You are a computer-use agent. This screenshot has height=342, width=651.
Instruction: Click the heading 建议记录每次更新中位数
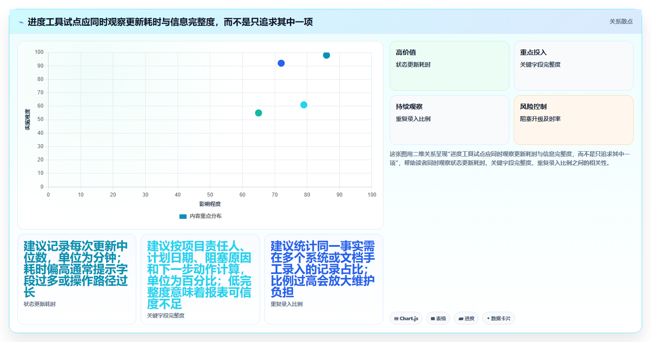click(x=76, y=269)
